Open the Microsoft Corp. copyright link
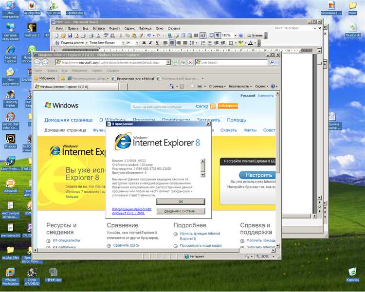Screen dimensions: 365x292 (131, 211)
